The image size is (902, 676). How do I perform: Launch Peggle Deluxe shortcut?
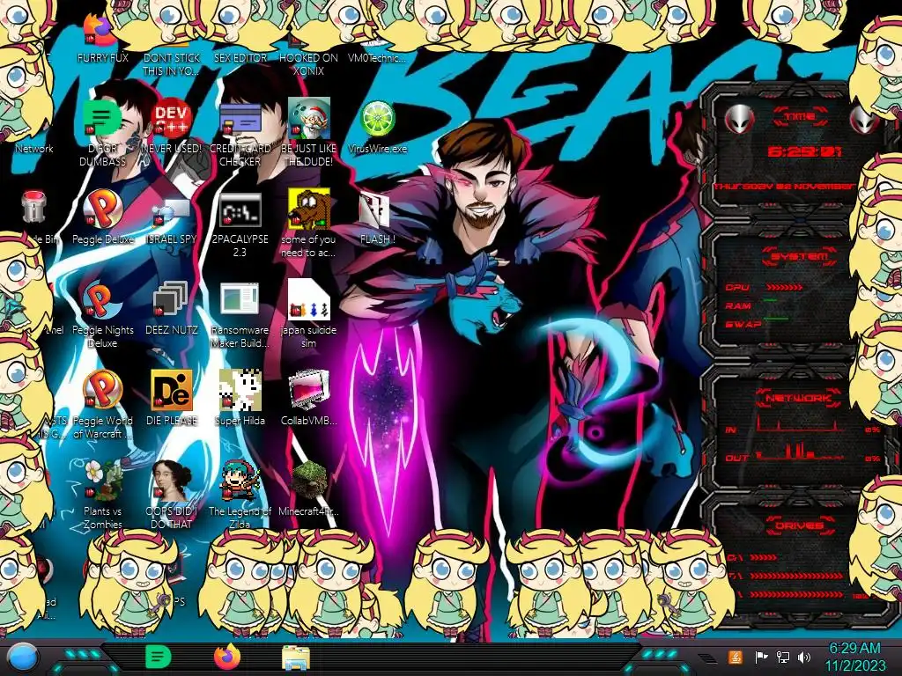[x=102, y=217]
